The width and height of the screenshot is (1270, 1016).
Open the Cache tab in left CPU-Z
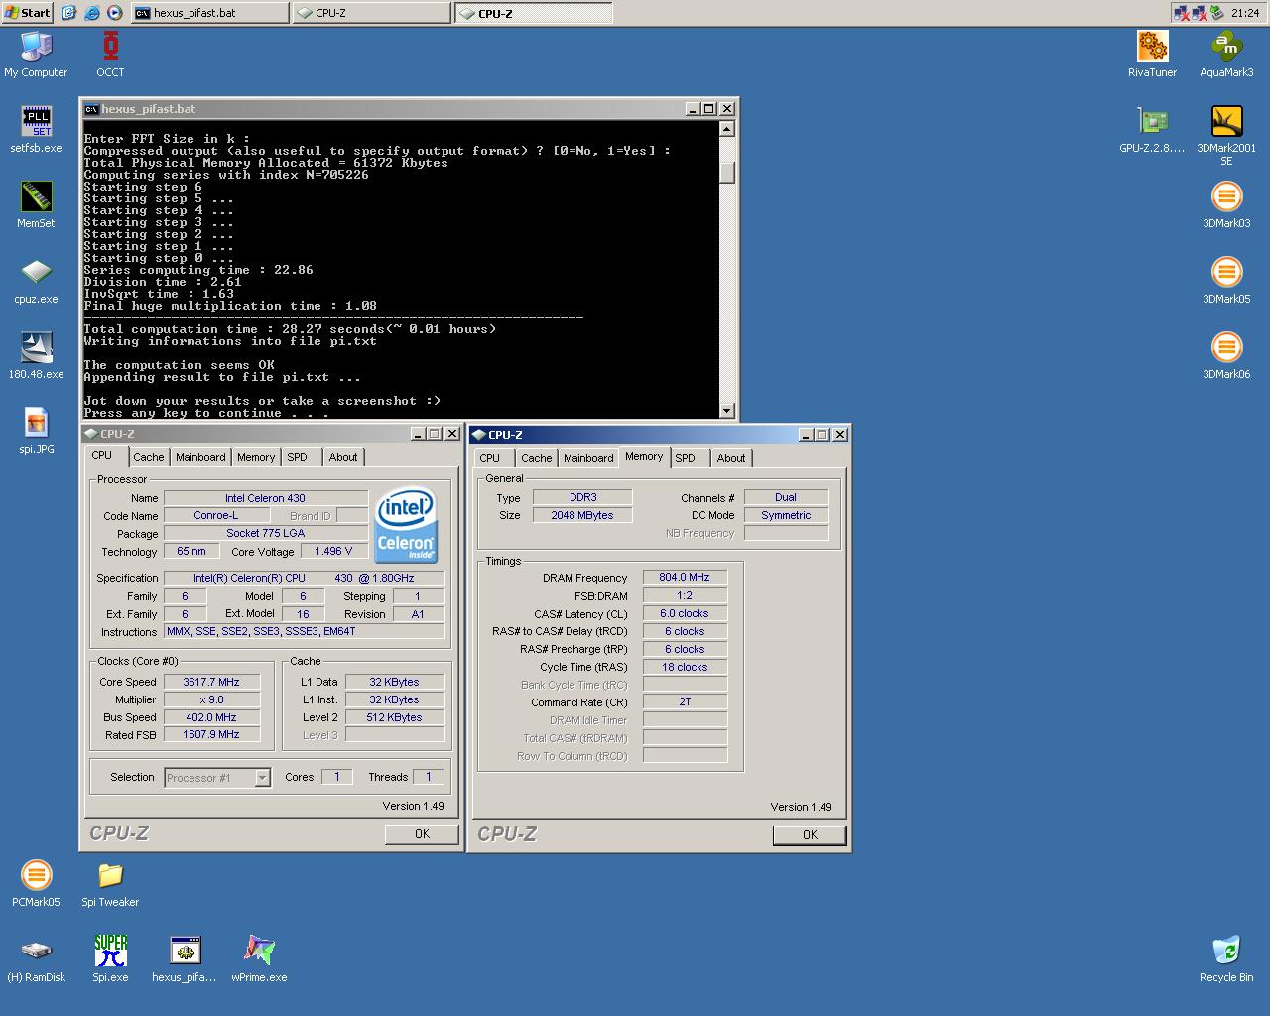[x=149, y=457]
